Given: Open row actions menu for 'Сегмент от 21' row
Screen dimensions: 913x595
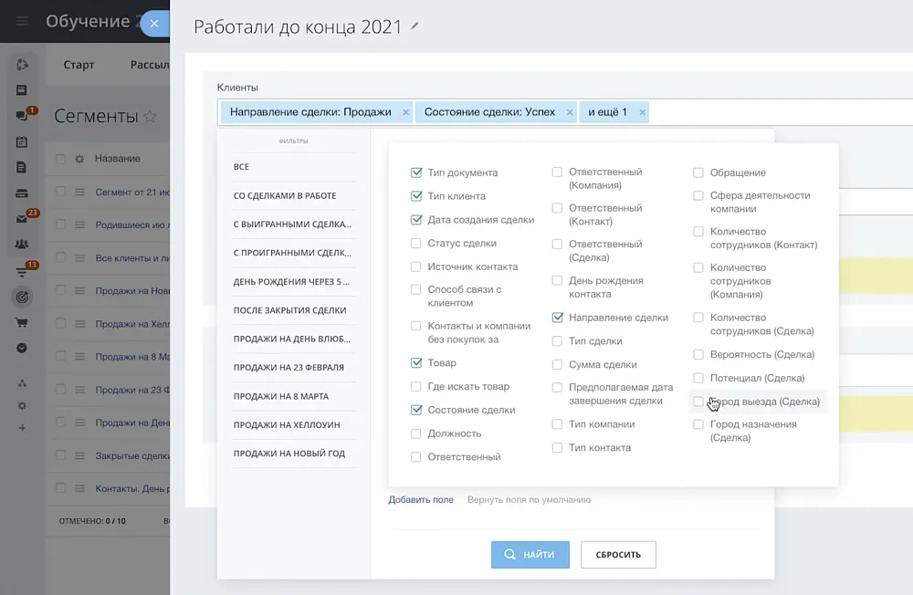Looking at the screenshot, I should (x=79, y=192).
